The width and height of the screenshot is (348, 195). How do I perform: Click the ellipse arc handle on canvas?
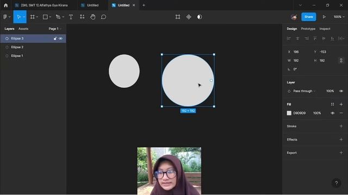coord(211,81)
